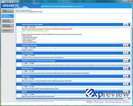Click the Kaspersky Anti-Virus header
Screen dimensions: 133x106
(x=29, y=45)
